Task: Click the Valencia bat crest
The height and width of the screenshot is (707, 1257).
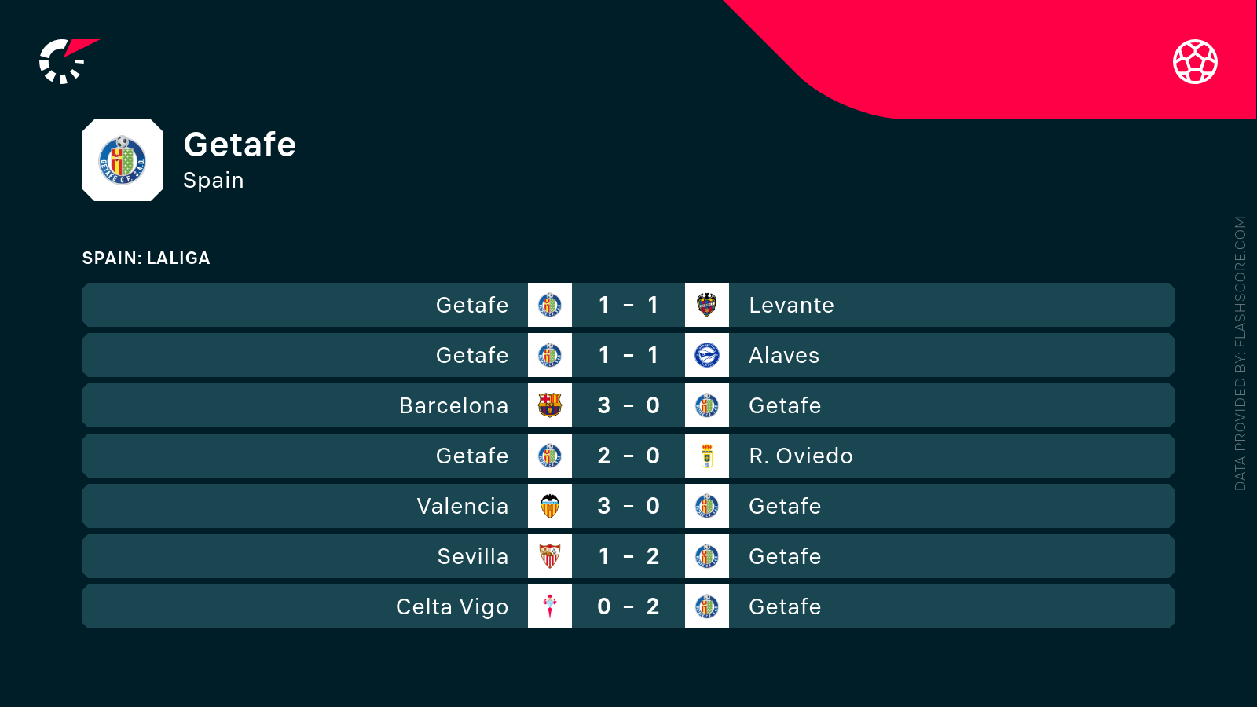Action: [x=550, y=506]
